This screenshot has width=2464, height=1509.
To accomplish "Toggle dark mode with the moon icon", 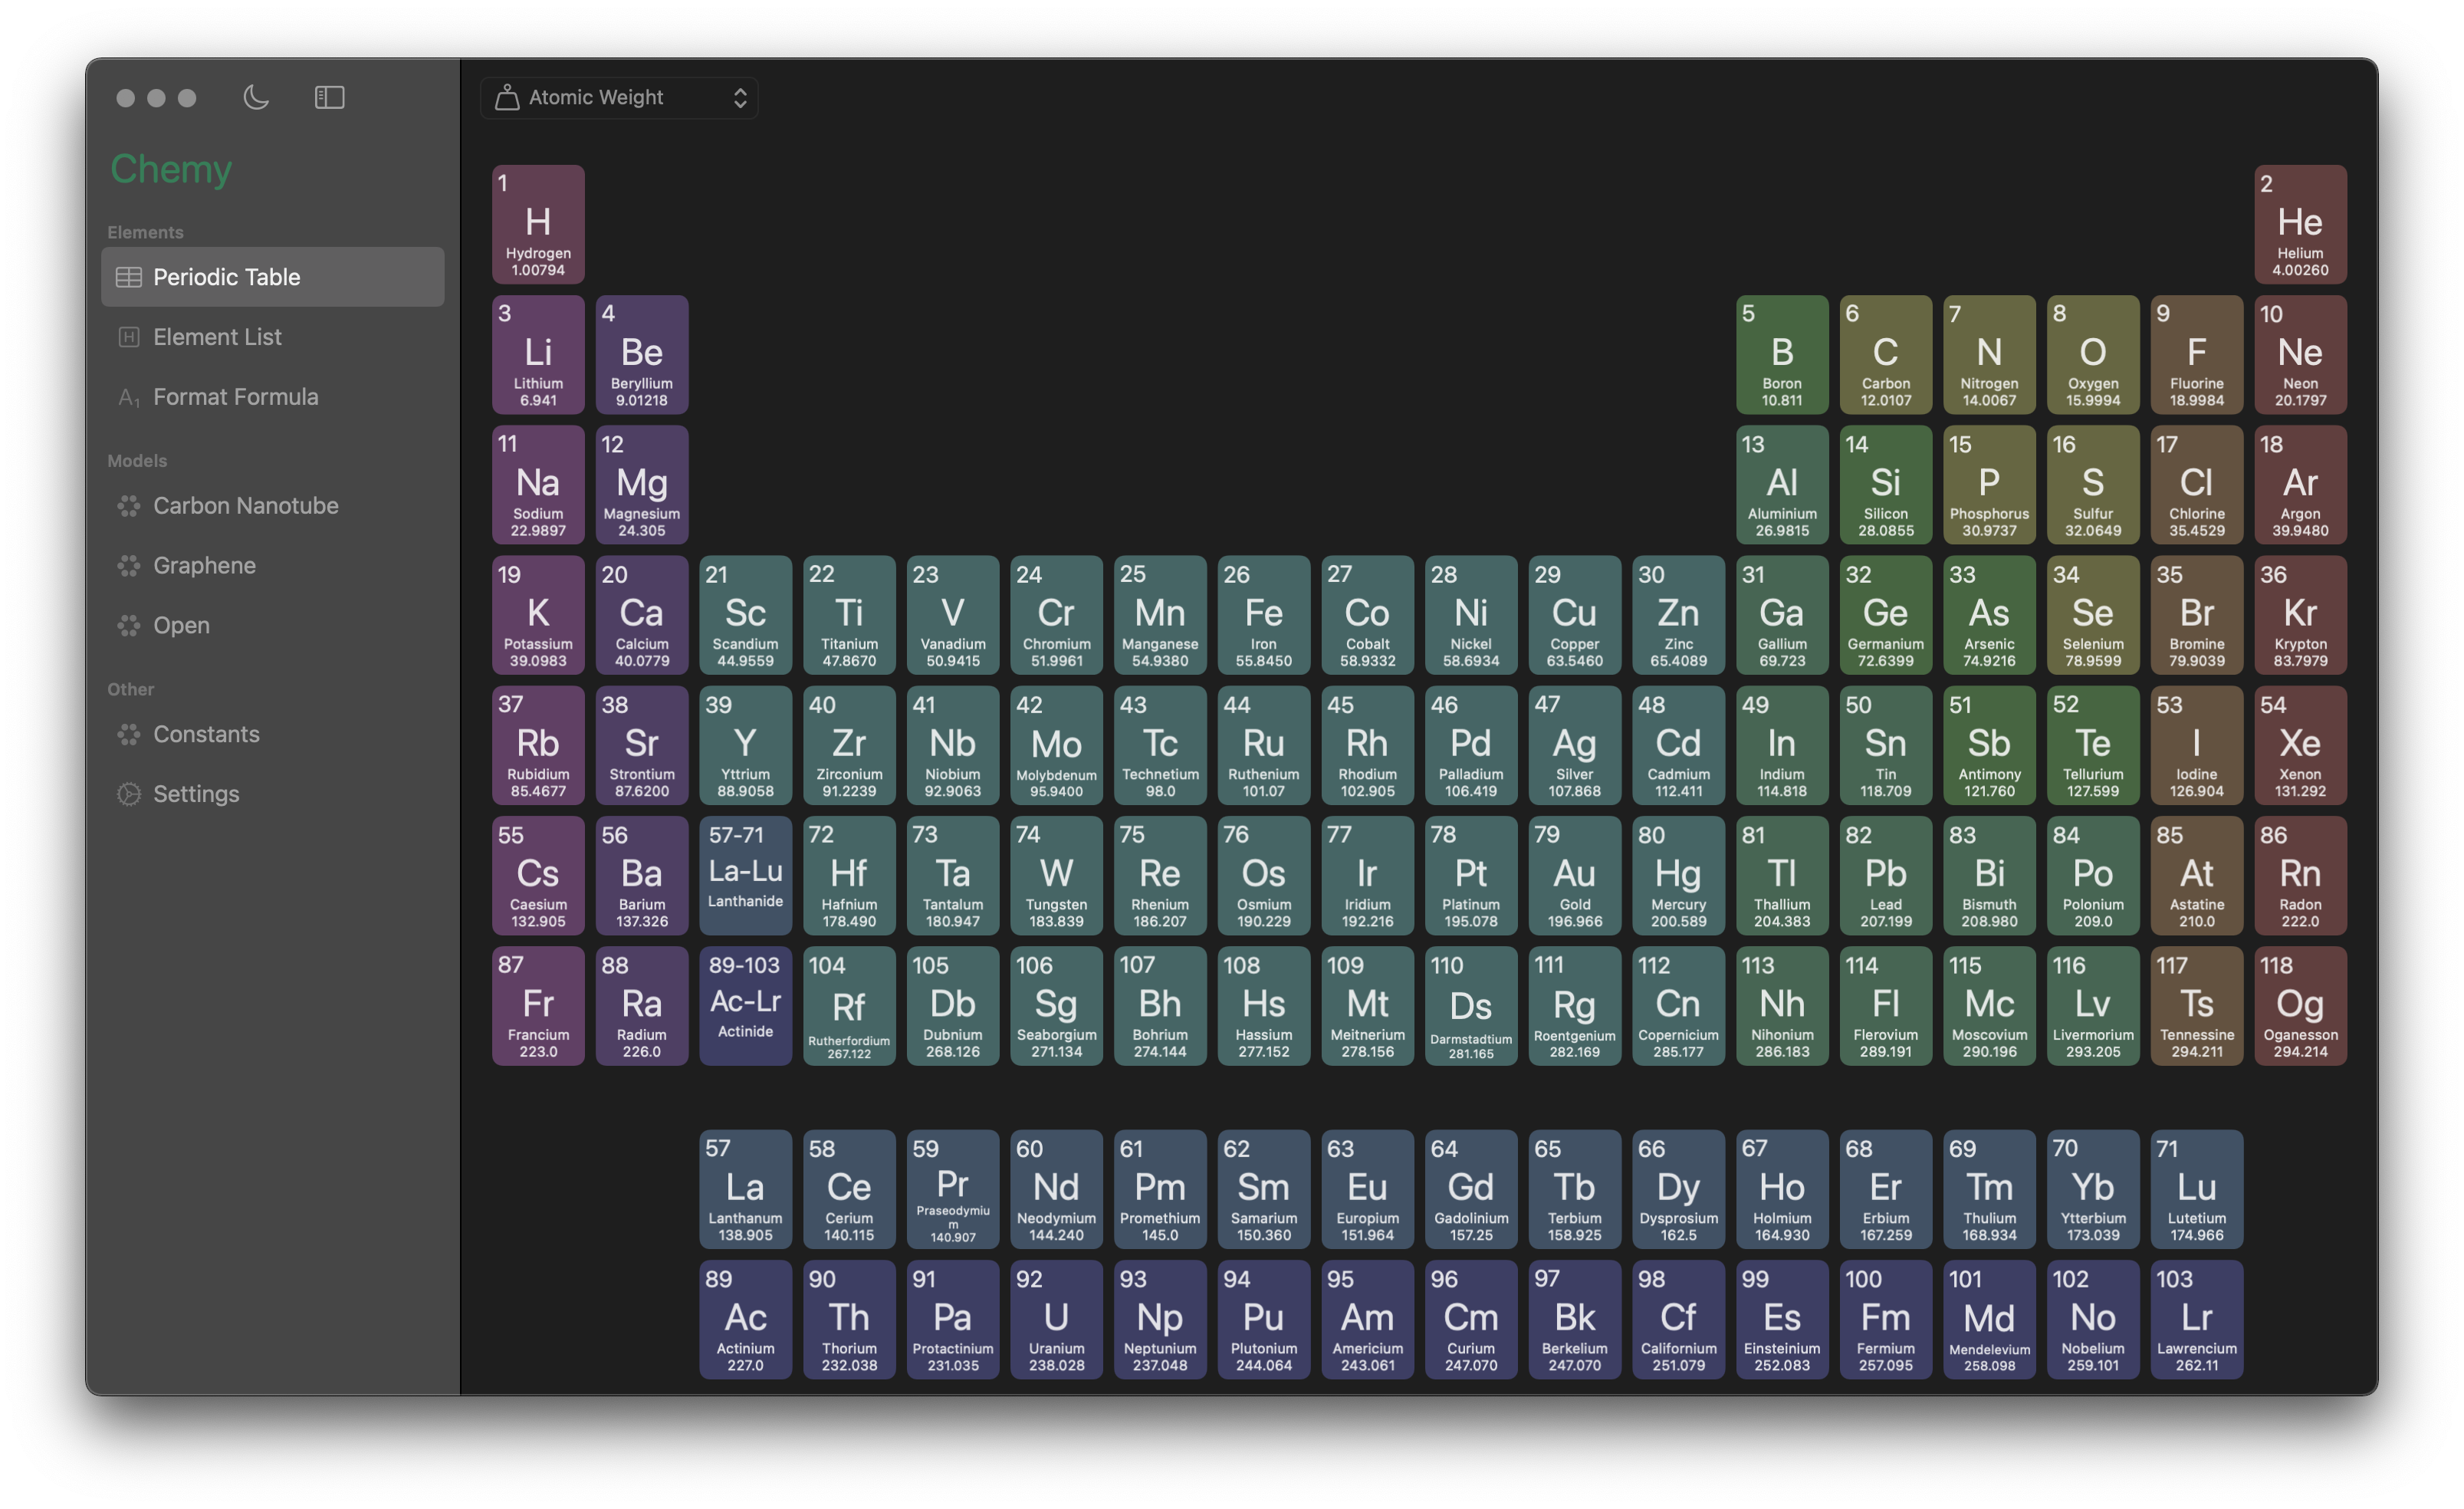I will (x=256, y=97).
